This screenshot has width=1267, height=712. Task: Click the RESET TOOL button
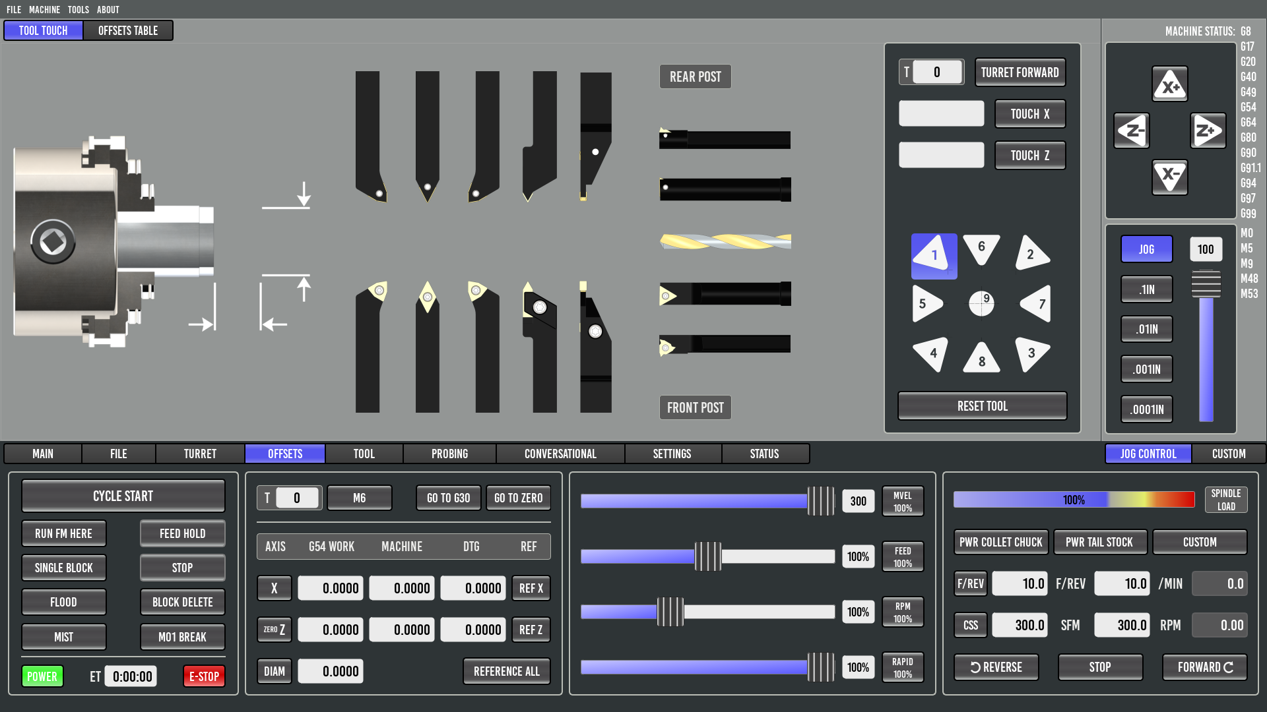tap(982, 406)
